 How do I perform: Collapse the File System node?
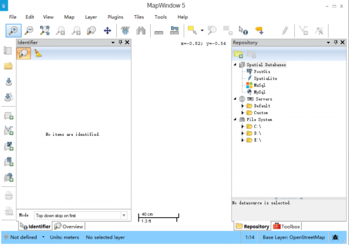(235, 119)
